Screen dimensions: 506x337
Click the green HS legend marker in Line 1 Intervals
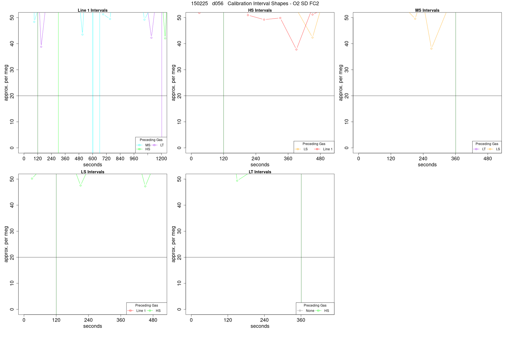[139, 149]
